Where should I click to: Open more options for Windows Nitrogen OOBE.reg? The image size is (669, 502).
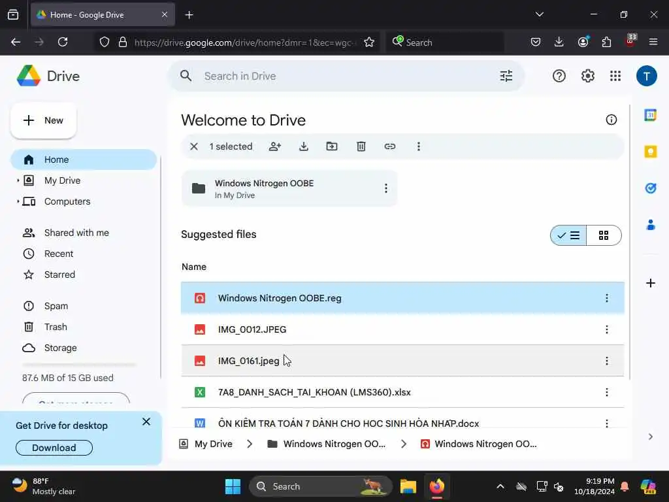point(606,298)
